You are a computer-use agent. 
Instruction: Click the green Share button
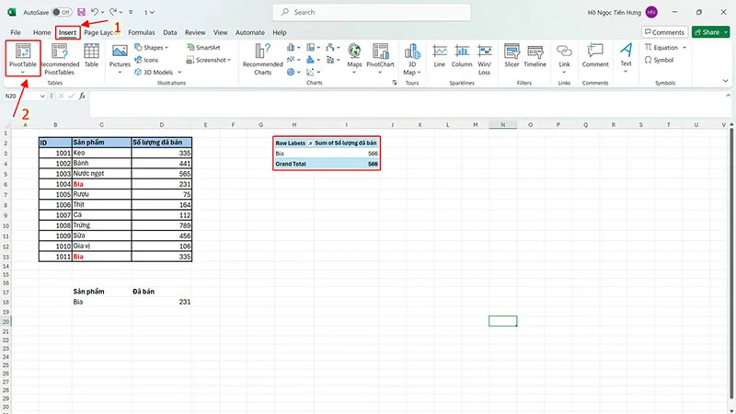707,32
